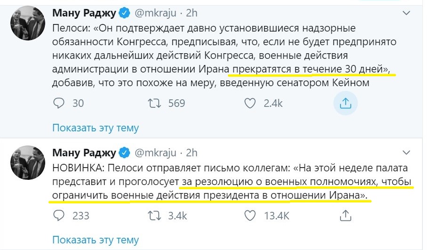Click the @mkraju handle in the second tweet

155,153
